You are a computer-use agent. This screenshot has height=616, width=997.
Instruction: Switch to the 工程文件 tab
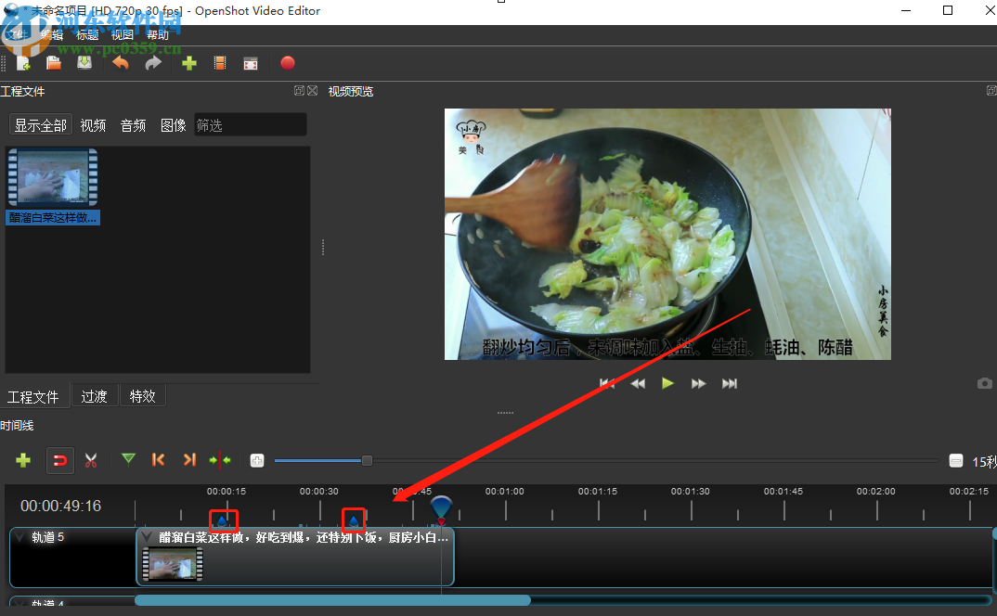point(33,397)
